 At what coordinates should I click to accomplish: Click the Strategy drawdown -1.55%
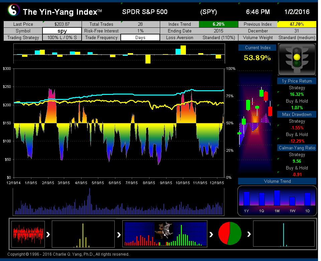point(297,128)
